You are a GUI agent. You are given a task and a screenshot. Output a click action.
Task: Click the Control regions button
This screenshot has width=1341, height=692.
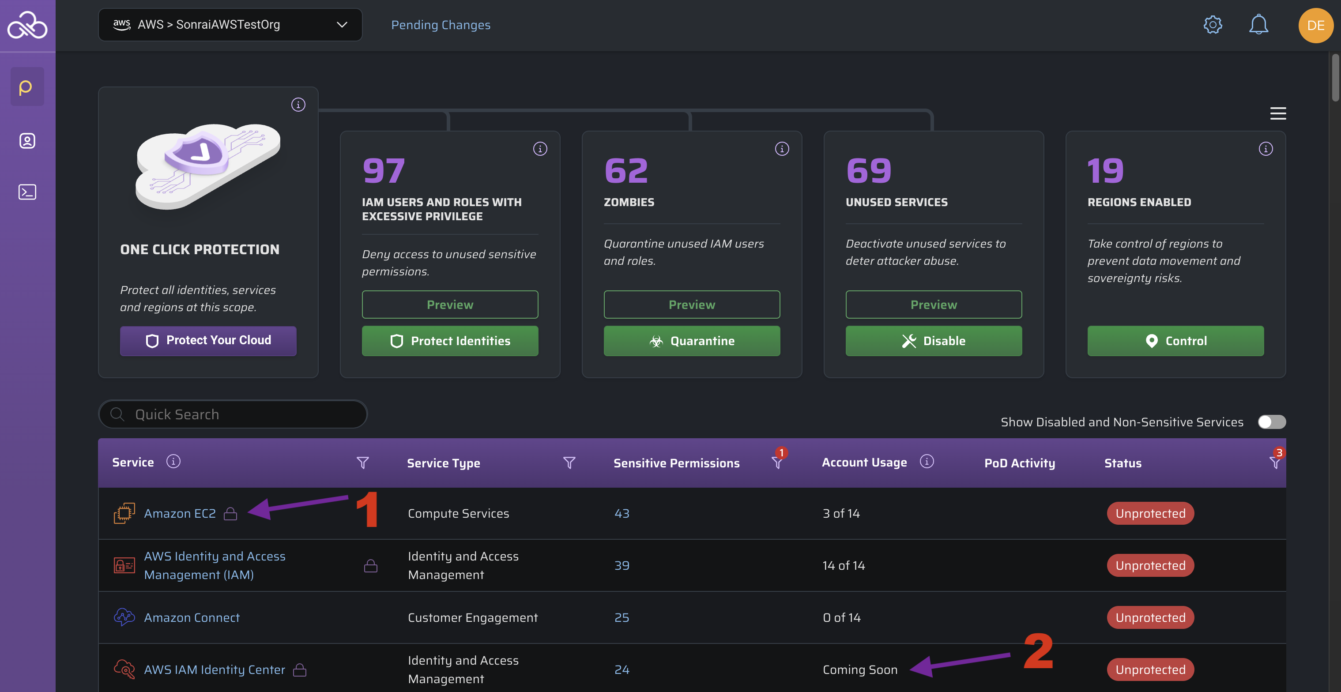[1175, 341]
